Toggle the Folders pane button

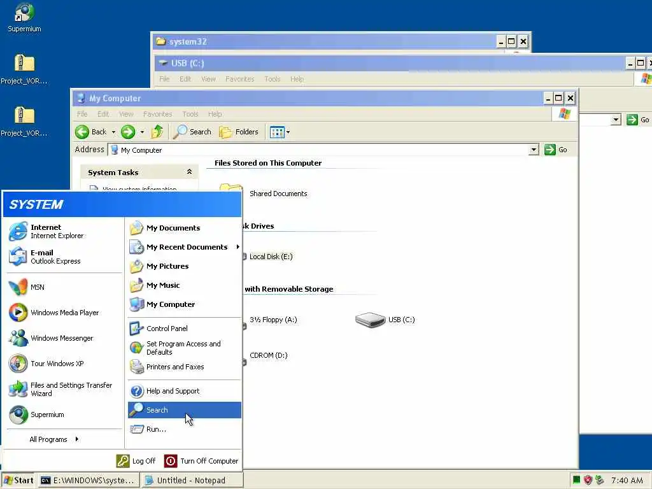click(239, 132)
